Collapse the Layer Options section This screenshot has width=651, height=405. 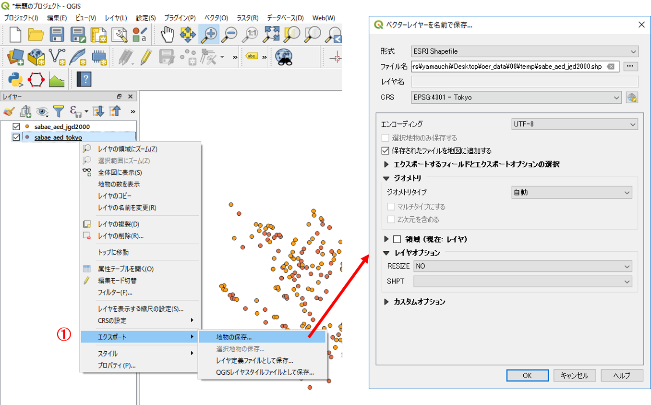(x=387, y=253)
